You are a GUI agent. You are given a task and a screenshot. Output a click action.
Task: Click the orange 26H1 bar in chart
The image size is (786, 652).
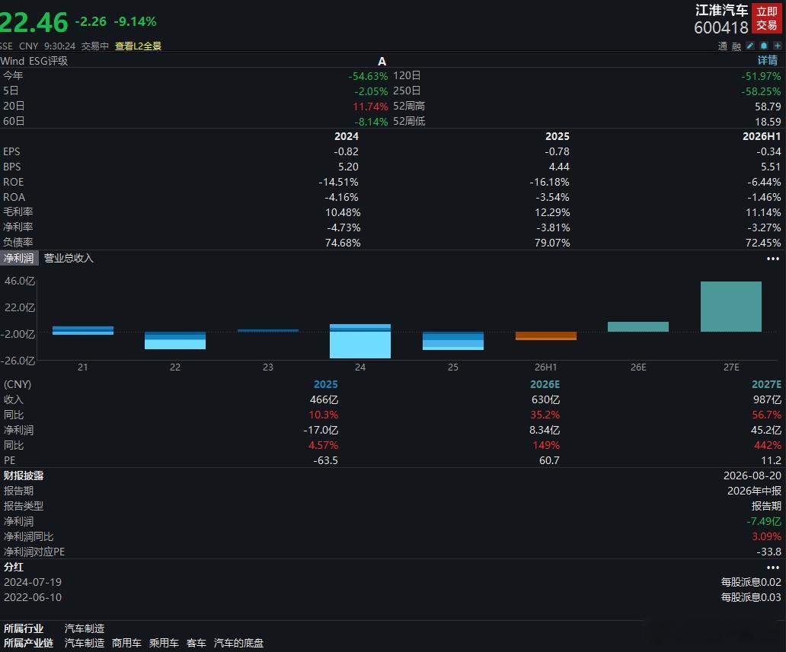click(546, 336)
